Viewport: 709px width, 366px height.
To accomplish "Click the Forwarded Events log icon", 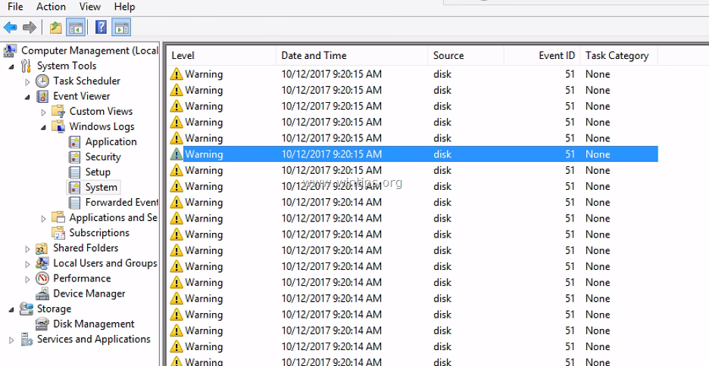I will click(x=74, y=203).
